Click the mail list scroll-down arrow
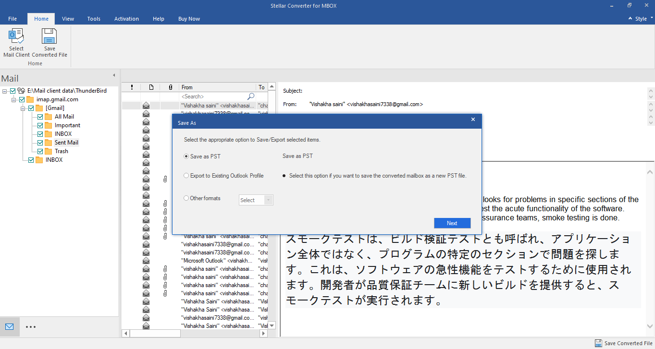This screenshot has width=655, height=349. click(x=272, y=325)
